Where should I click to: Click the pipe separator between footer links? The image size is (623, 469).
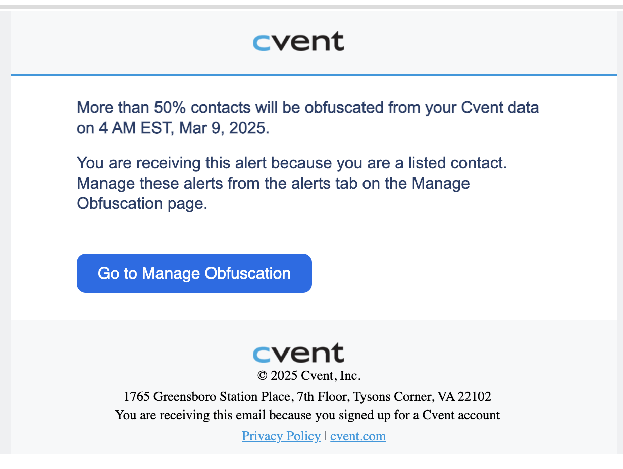click(x=326, y=435)
